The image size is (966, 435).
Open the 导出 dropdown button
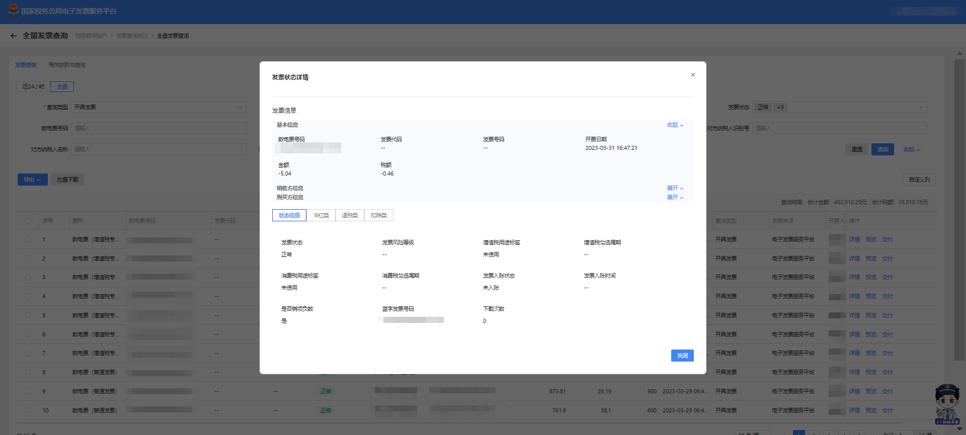click(32, 180)
